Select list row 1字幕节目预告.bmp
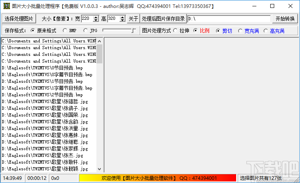Viewport: 300px width, 183px height. pyautogui.click(x=49, y=88)
